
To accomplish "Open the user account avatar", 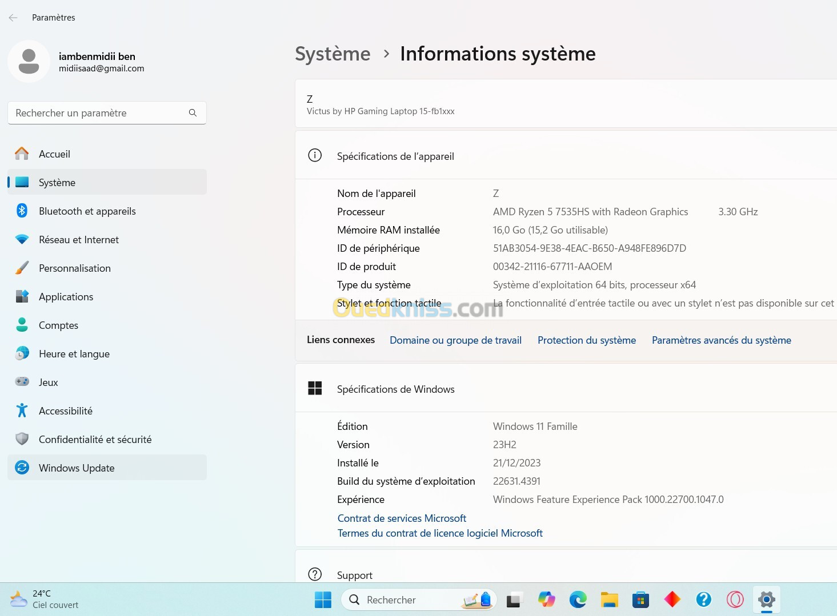I will click(29, 61).
